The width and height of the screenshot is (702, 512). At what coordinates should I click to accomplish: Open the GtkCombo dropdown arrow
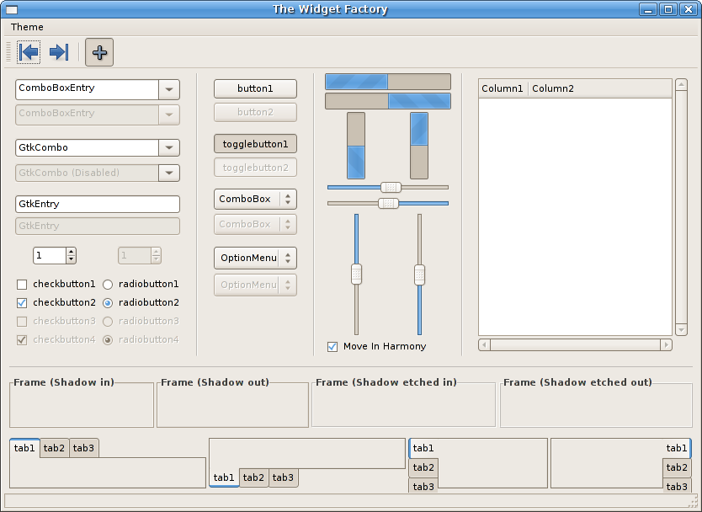[x=169, y=147]
